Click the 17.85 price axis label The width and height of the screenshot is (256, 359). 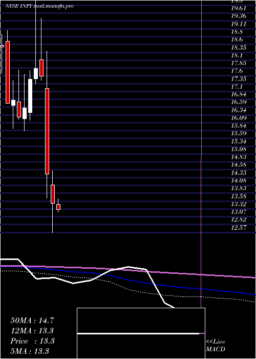239,63
